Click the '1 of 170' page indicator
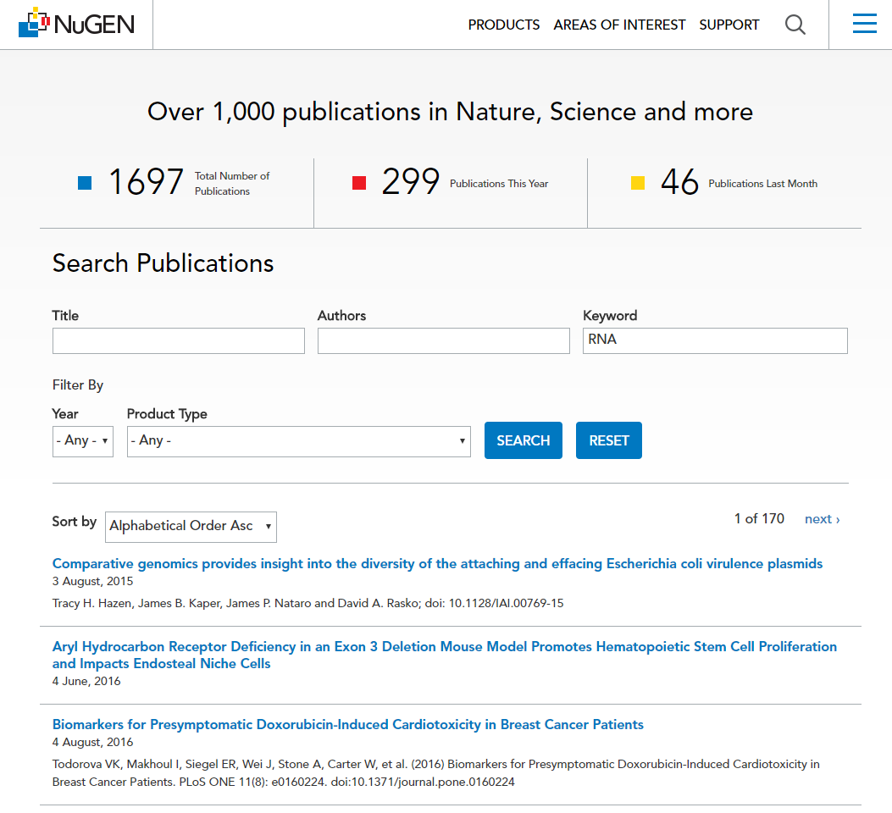 click(x=759, y=519)
